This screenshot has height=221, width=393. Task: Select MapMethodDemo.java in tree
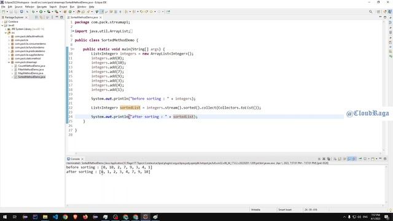30,73
